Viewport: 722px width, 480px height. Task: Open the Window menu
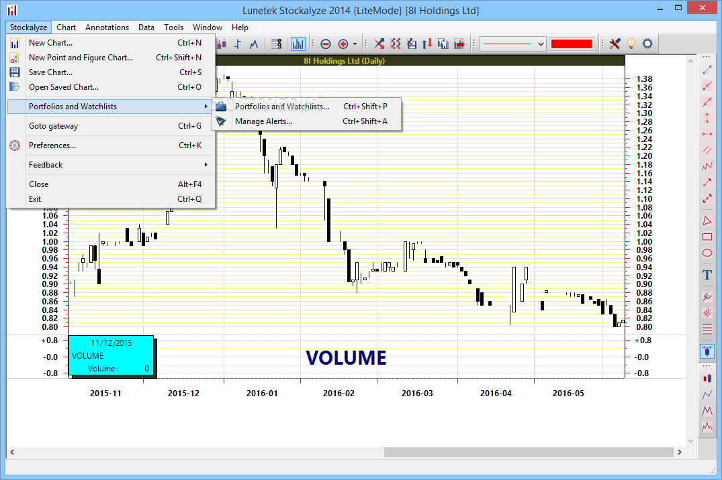(x=208, y=27)
